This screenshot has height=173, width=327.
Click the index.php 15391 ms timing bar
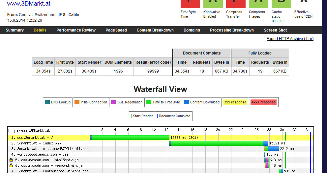(219, 143)
